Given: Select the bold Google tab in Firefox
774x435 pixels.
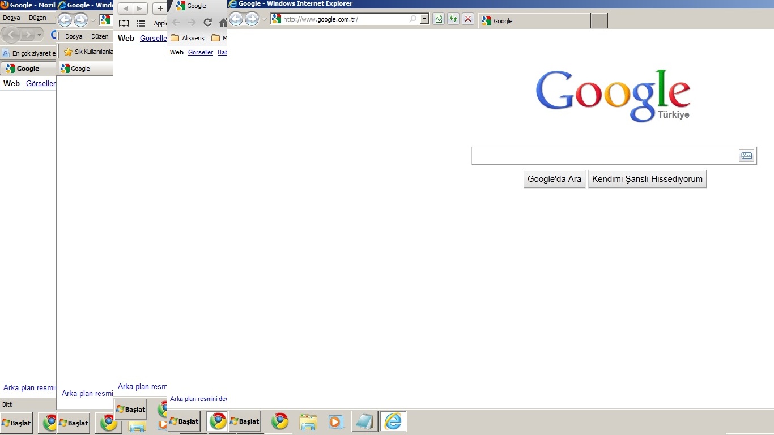Looking at the screenshot, I should (x=28, y=69).
